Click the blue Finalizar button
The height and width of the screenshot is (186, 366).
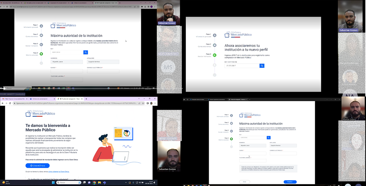[290, 182]
